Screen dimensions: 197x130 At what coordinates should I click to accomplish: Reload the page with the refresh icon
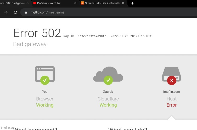coord(15,12)
